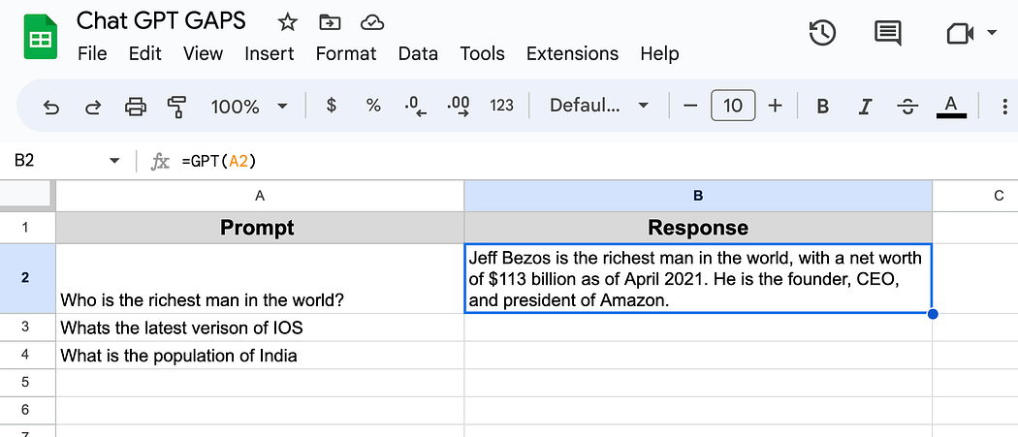Increase font size with plus
The width and height of the screenshot is (1018, 437).
[776, 106]
